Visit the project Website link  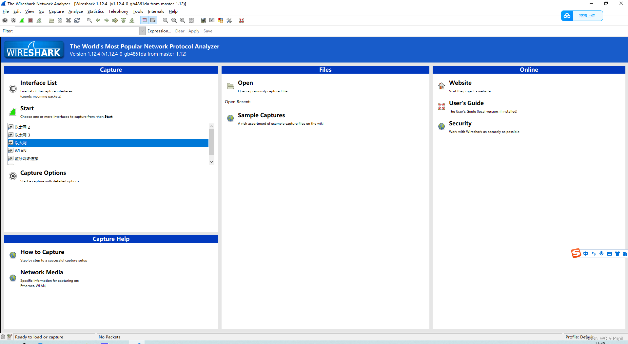[460, 83]
